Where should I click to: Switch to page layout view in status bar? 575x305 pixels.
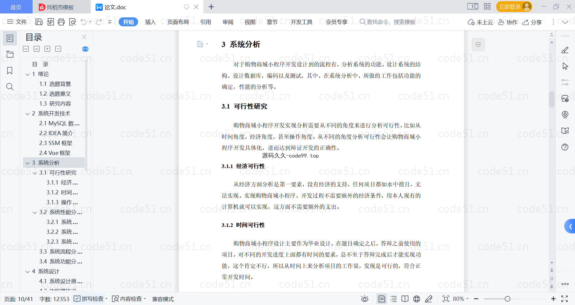[382, 299]
